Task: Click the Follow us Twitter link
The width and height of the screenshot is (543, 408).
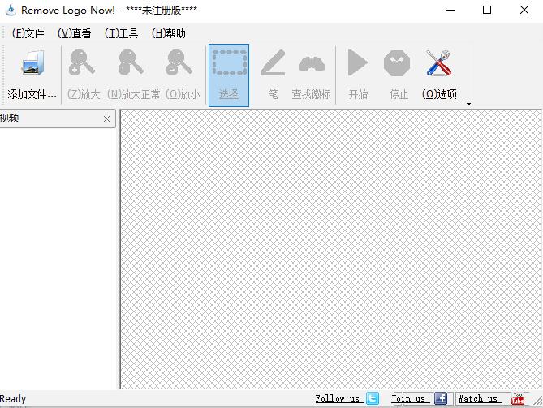Action: click(338, 398)
